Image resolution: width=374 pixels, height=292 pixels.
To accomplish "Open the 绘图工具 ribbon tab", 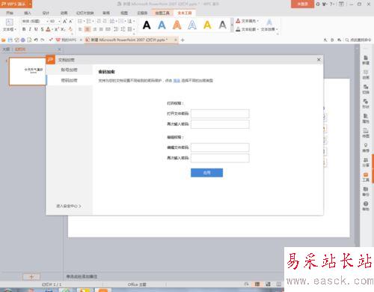I will [162, 13].
